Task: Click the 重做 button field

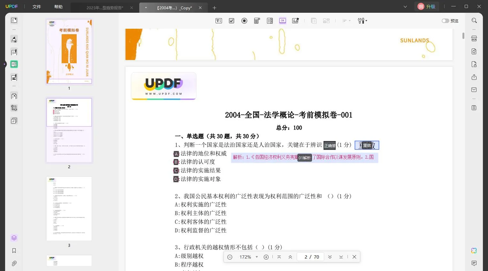Action: [367, 145]
